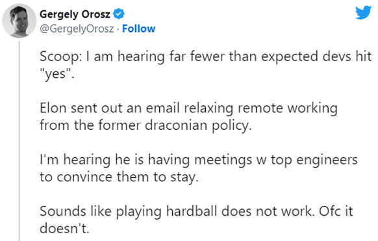The height and width of the screenshot is (241, 378).
Task: Click the @GergelyOrosz handle
Action: [77, 29]
